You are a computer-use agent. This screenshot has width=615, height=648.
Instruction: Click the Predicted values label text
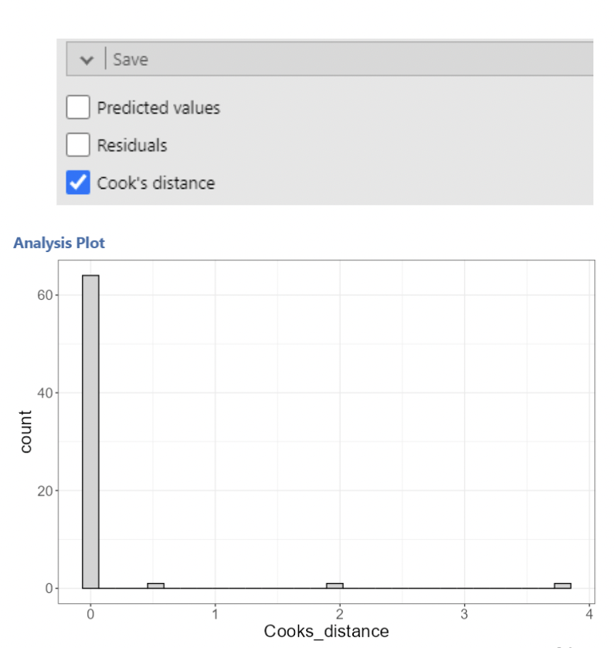pyautogui.click(x=158, y=108)
